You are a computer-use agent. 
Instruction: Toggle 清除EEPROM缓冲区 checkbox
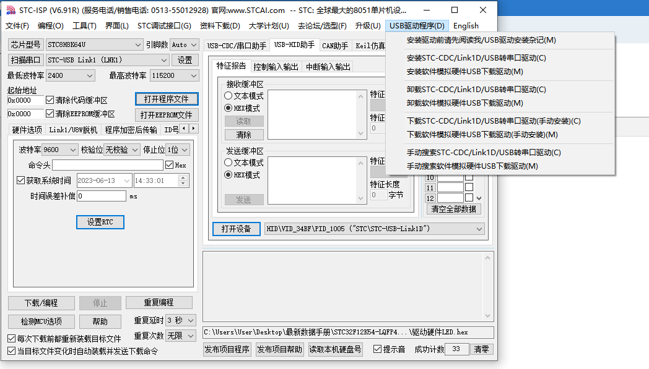(x=50, y=113)
